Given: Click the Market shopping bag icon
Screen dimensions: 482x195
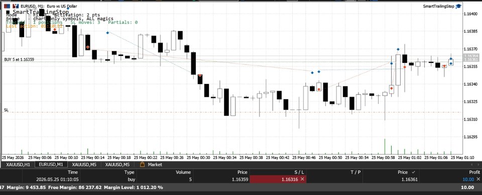Looking at the screenshot, I should click(142, 164).
